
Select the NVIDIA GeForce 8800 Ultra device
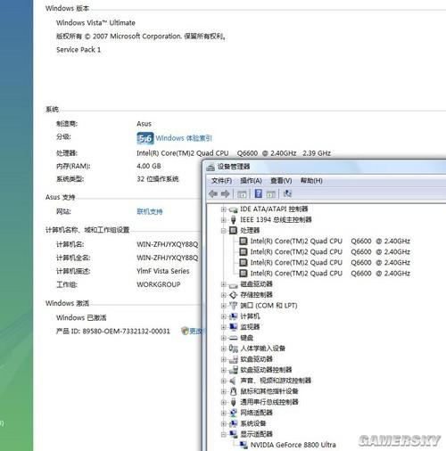click(x=293, y=445)
